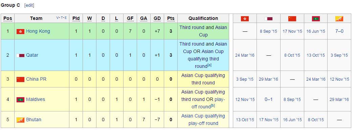
Task: Click the T talk template link
Action: coord(62,18)
